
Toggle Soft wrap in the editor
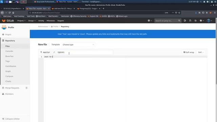(x=189, y=52)
